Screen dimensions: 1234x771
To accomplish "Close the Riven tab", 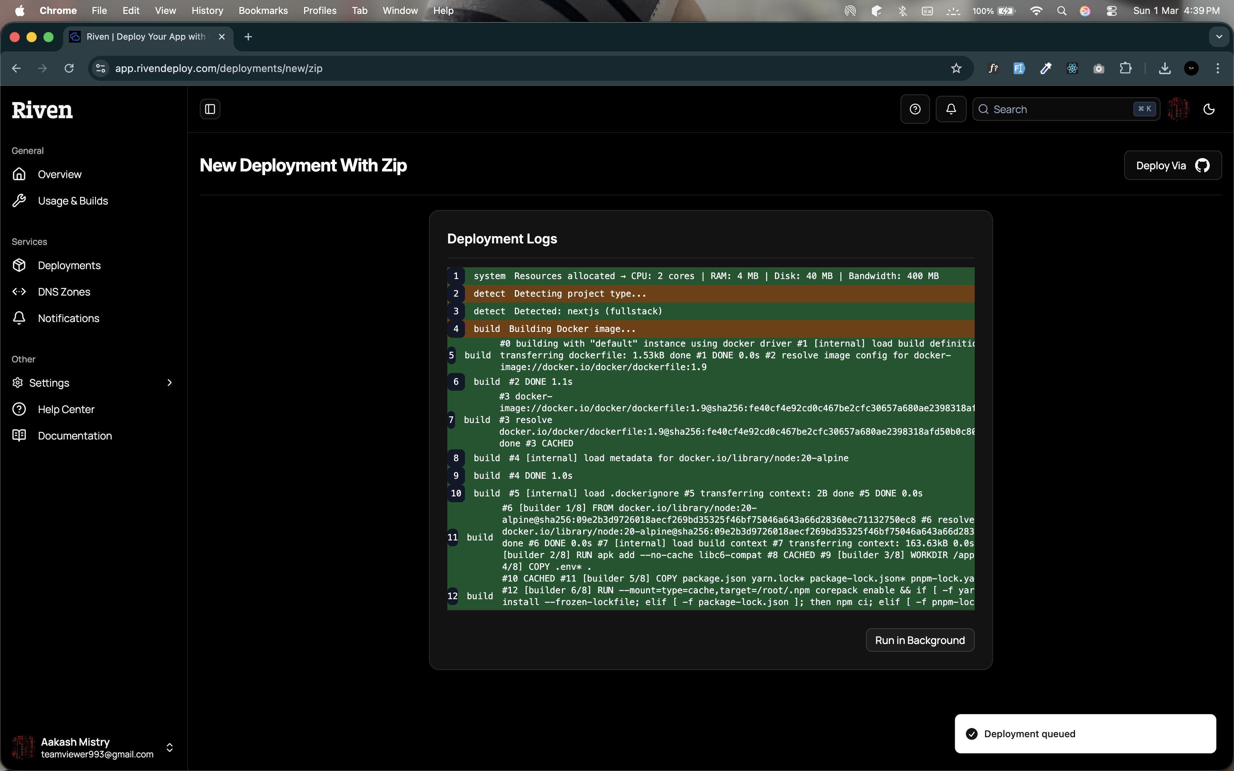I will pos(222,37).
